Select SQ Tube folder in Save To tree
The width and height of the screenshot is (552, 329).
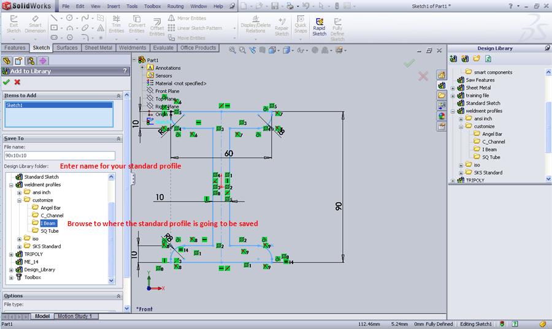(x=50, y=231)
